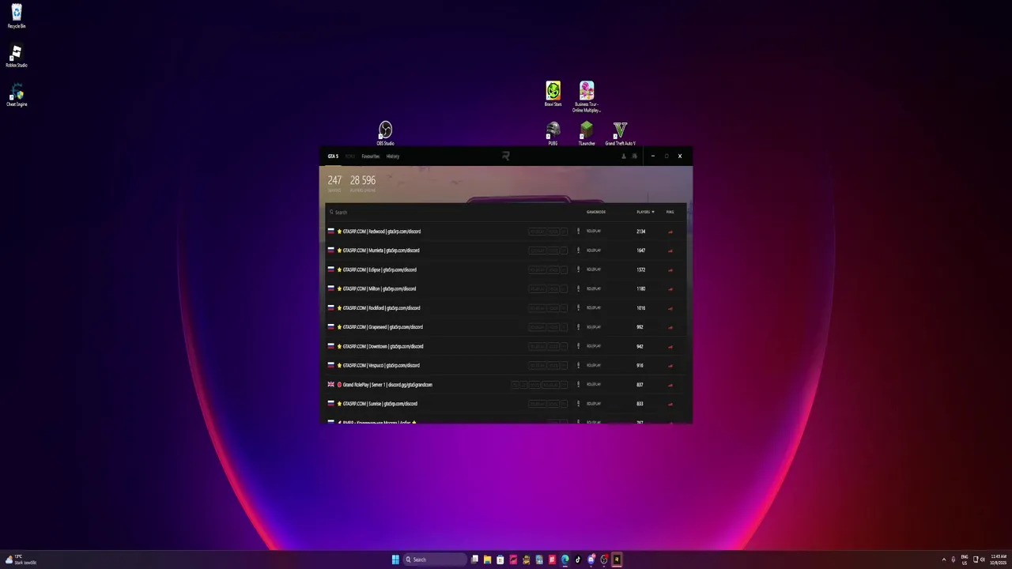Click microphone icon on Murrieta server row

tap(578, 251)
